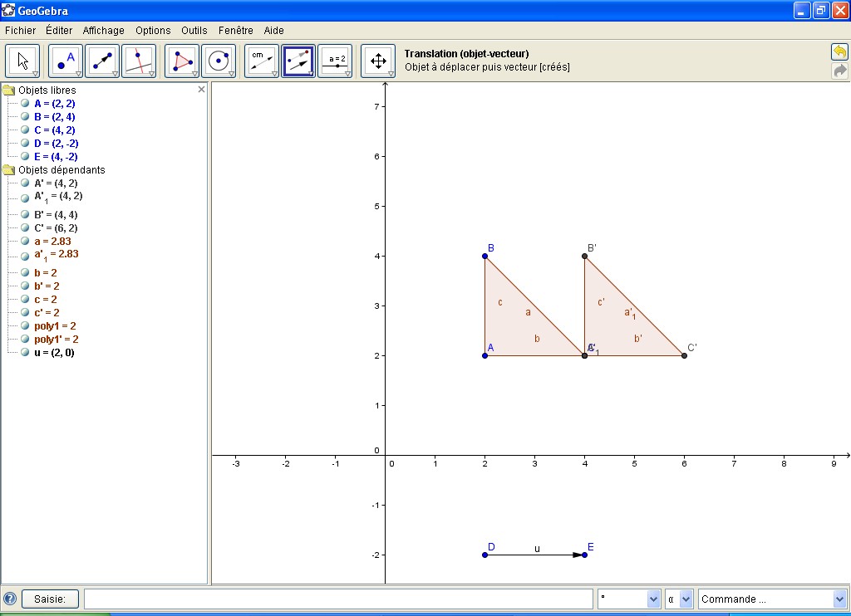Image resolution: width=851 pixels, height=616 pixels.
Task: Expand the New Point tool submenu arrow
Action: pyautogui.click(x=78, y=74)
